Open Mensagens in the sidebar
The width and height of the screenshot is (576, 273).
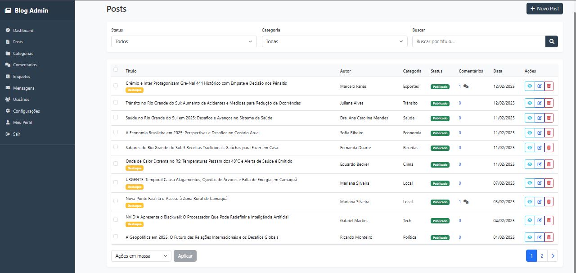click(x=23, y=88)
